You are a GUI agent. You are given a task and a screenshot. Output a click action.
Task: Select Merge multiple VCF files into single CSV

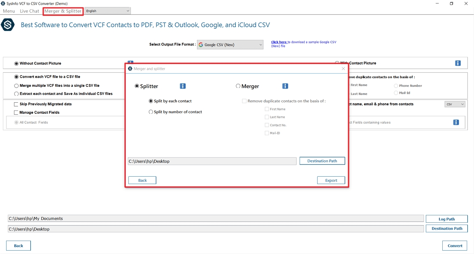[16, 85]
